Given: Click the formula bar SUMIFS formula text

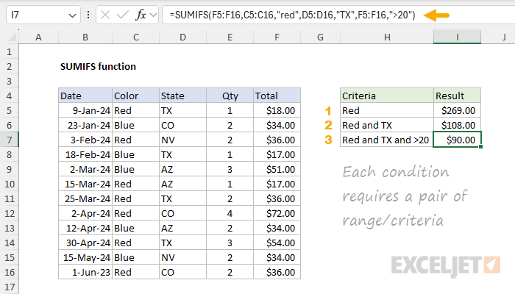Looking at the screenshot, I should point(292,15).
